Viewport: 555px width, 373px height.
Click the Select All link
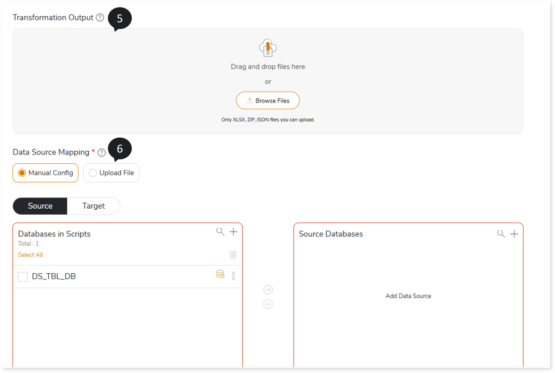(x=30, y=255)
